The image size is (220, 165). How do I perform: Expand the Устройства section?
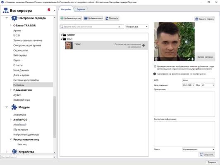point(7,151)
